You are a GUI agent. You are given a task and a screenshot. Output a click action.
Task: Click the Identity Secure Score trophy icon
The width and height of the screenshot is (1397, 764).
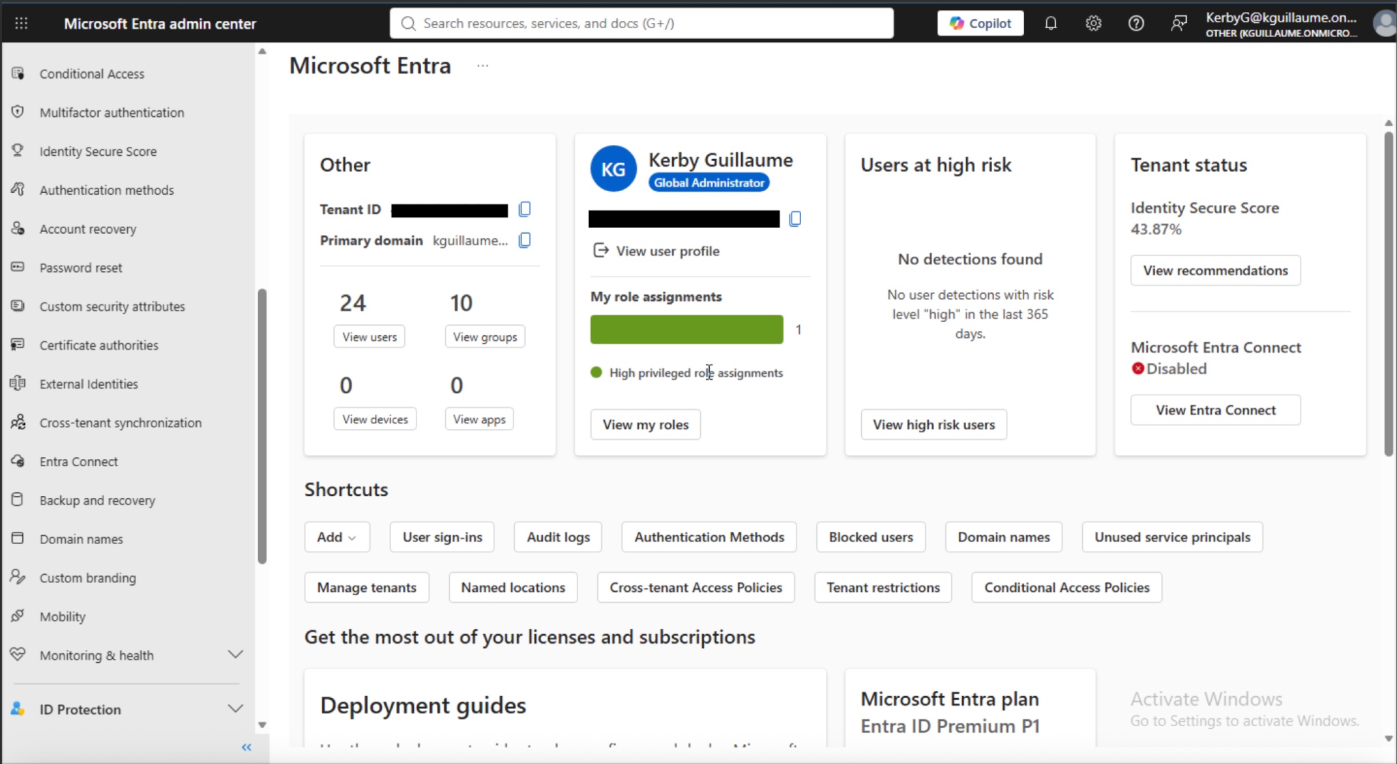click(x=18, y=151)
